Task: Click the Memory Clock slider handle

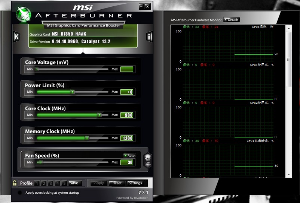Action: tap(87, 138)
